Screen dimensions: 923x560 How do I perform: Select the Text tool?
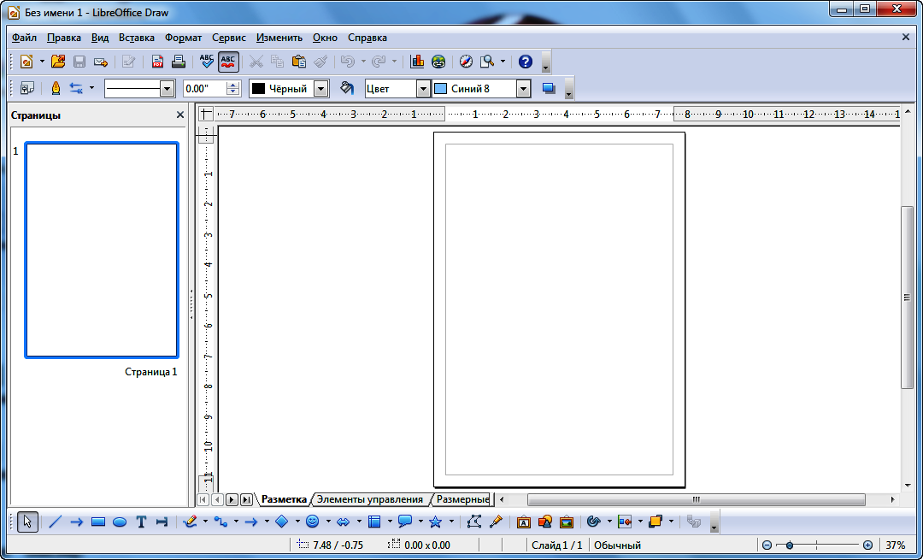pyautogui.click(x=141, y=522)
